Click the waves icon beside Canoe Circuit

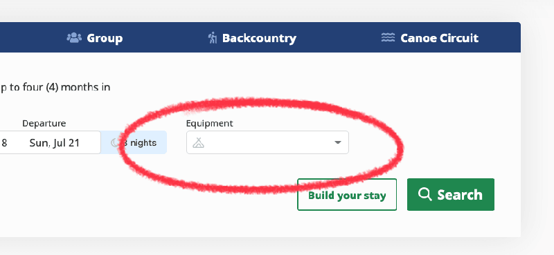tap(388, 37)
